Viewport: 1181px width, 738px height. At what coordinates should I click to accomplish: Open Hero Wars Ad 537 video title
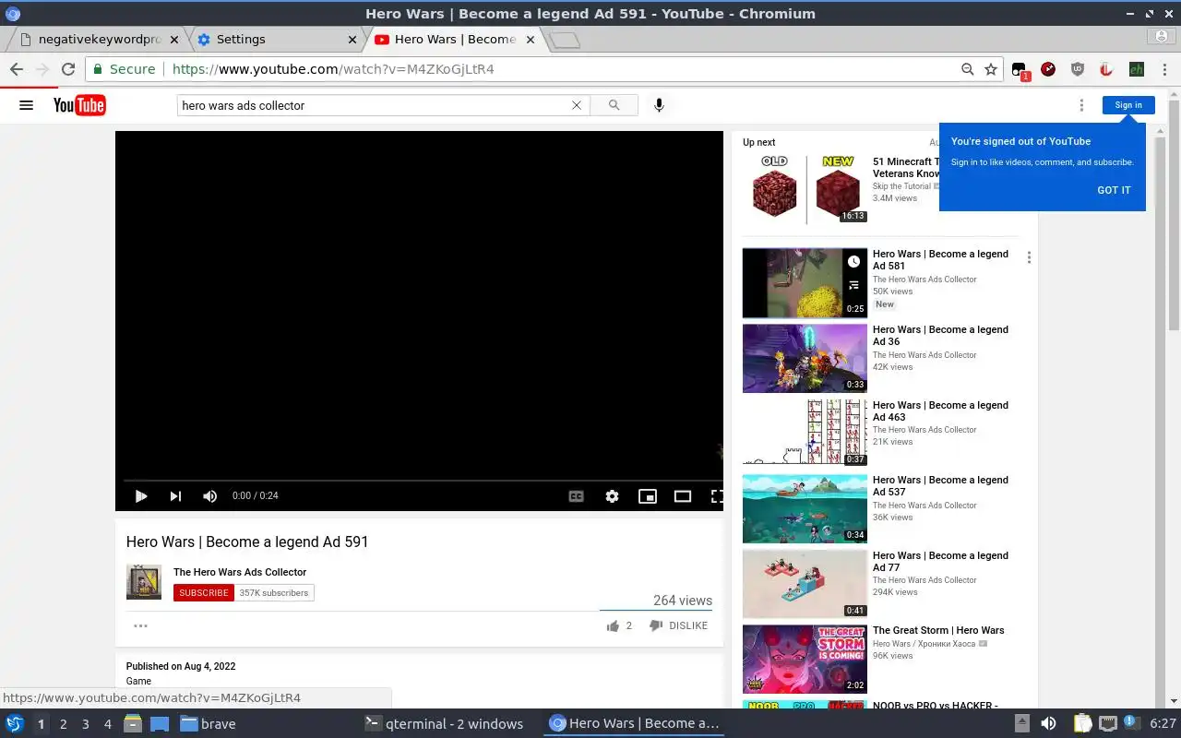click(x=940, y=485)
